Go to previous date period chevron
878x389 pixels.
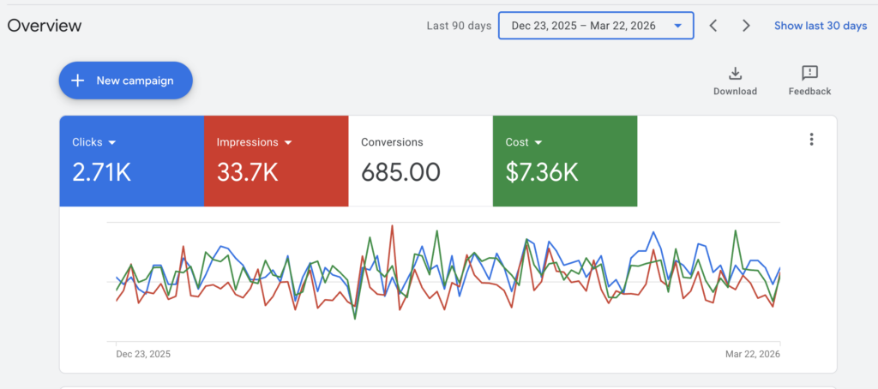713,26
